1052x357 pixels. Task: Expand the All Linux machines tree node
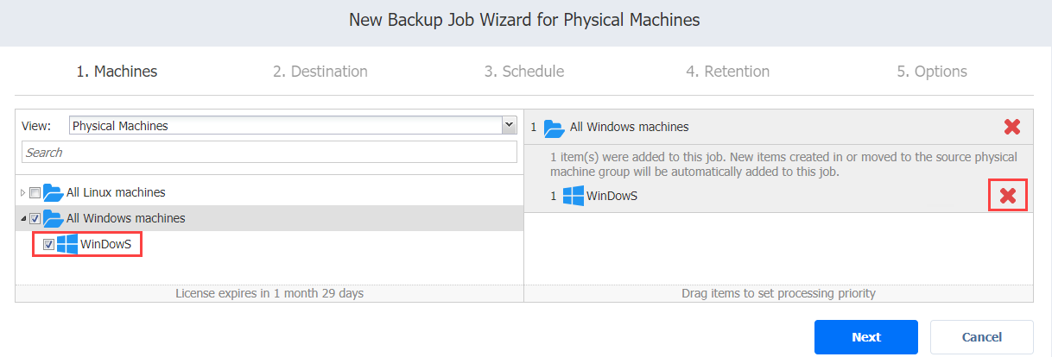23,192
